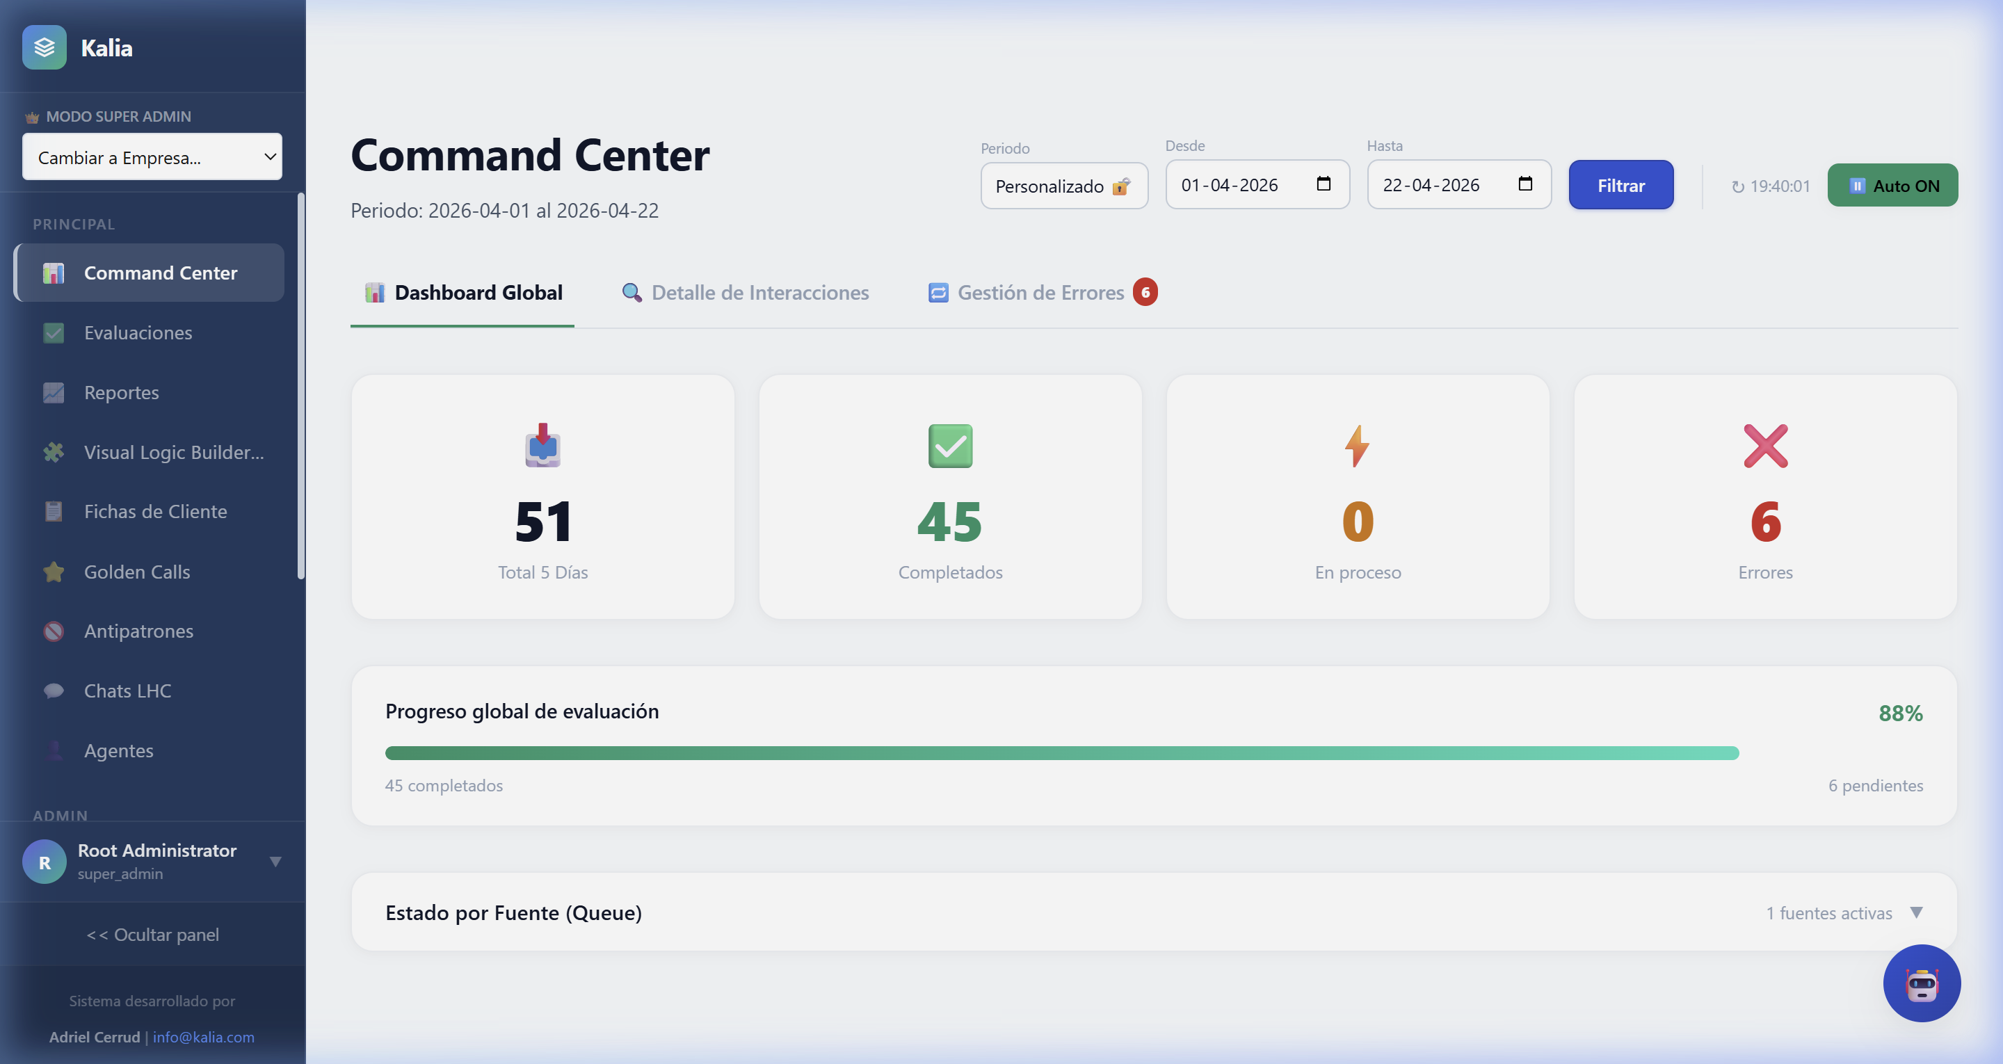The image size is (2003, 1064).
Task: Expand the Estado por Fuente queue section
Action: pos(1915,912)
